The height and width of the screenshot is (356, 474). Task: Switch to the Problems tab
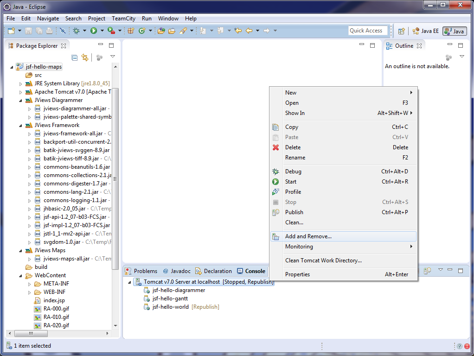click(145, 271)
